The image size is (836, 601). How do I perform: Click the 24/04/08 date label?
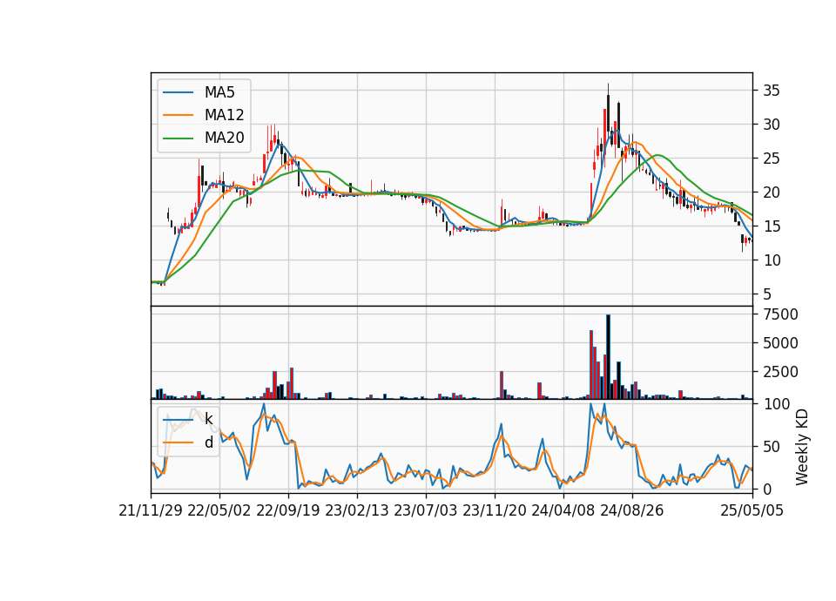click(x=563, y=510)
